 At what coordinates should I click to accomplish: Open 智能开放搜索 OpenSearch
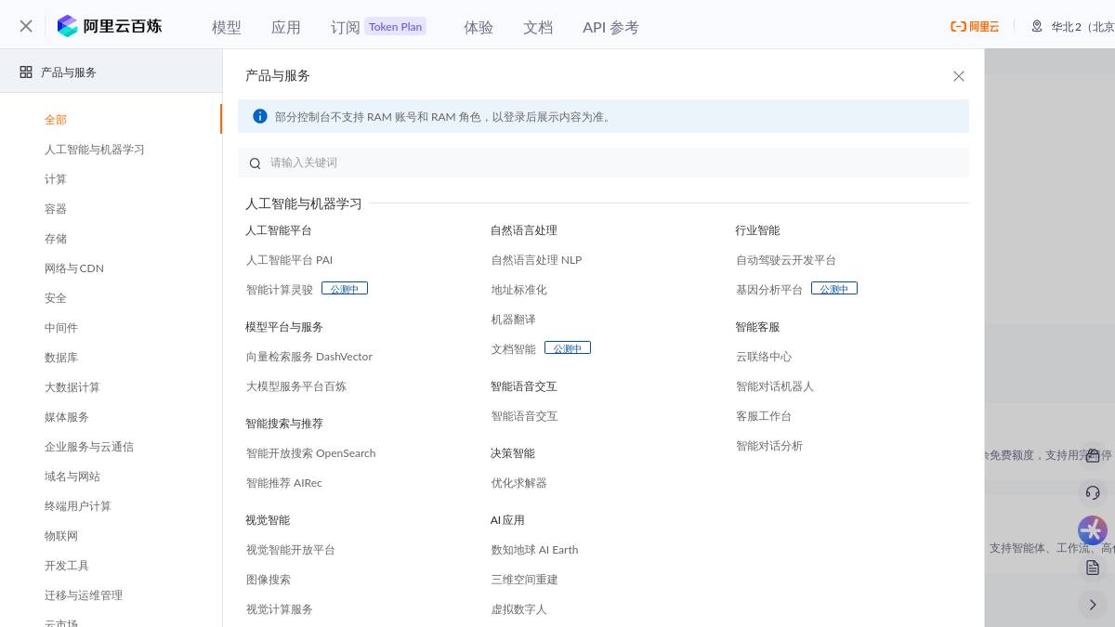(311, 453)
